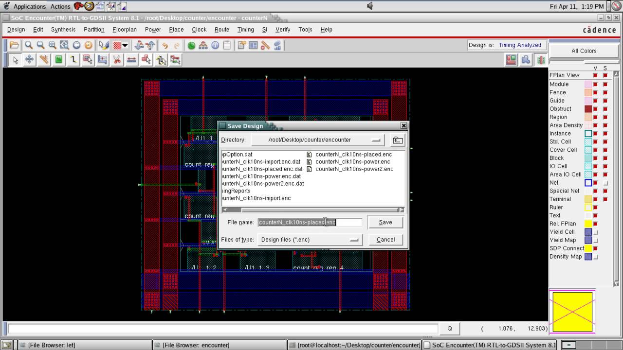Click the Cancel button in dialog
The height and width of the screenshot is (350, 623).
pyautogui.click(x=385, y=240)
